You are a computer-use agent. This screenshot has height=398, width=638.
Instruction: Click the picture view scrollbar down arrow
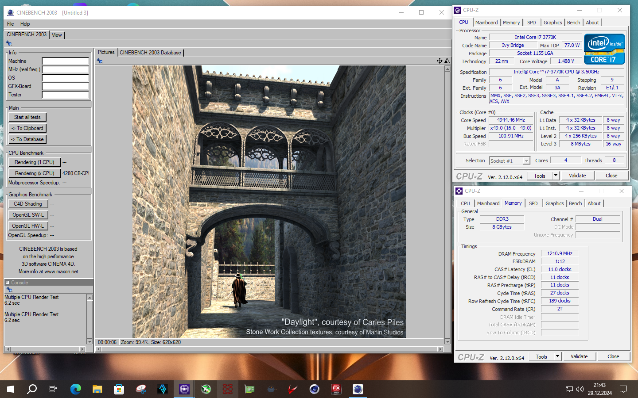tap(447, 342)
